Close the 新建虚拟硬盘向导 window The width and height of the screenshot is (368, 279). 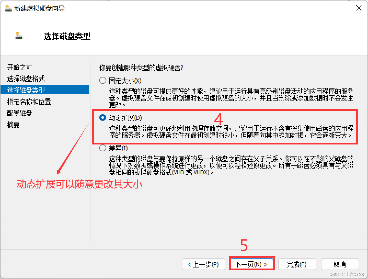pos(359,8)
